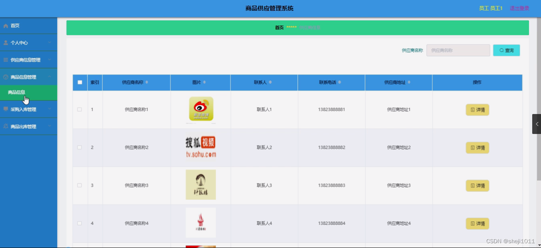Click the 供应商名称 search input field
Image resolution: width=541 pixels, height=248 pixels.
click(458, 50)
